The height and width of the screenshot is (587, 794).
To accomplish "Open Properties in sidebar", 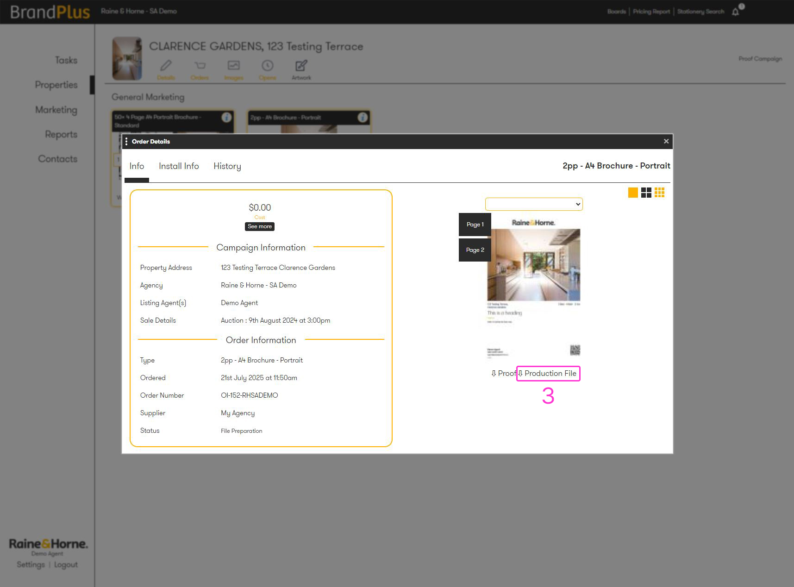I will coord(56,85).
